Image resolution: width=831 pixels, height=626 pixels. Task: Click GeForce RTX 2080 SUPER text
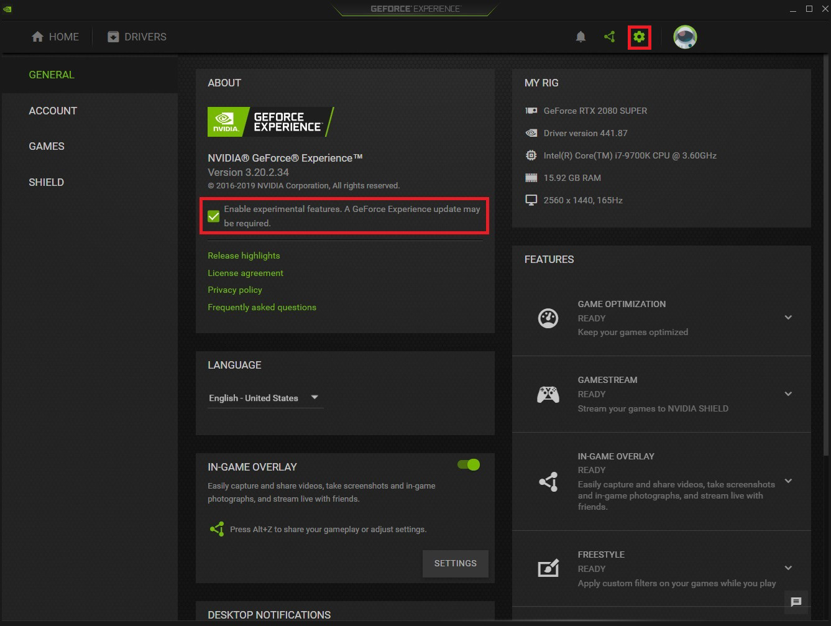[595, 111]
